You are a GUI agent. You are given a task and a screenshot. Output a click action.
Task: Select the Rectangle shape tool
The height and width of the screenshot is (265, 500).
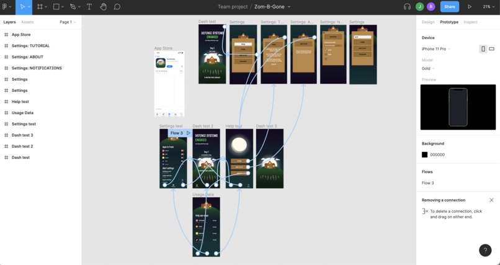click(56, 7)
